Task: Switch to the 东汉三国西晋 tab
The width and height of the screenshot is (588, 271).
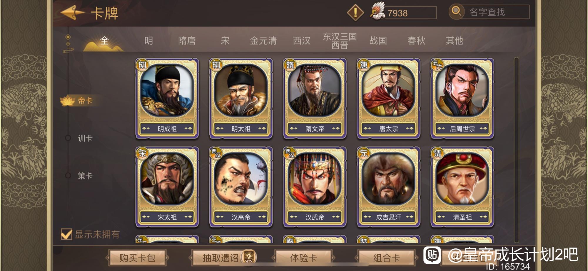Action: (340, 41)
